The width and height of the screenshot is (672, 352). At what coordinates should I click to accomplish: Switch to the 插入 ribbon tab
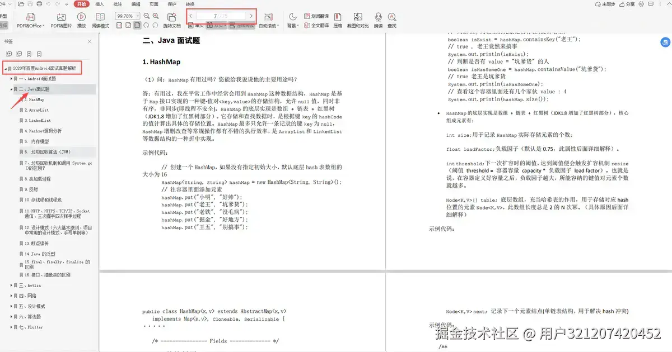point(100,4)
